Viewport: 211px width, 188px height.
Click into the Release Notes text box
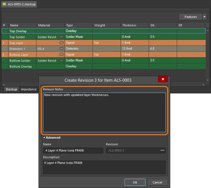(x=104, y=112)
